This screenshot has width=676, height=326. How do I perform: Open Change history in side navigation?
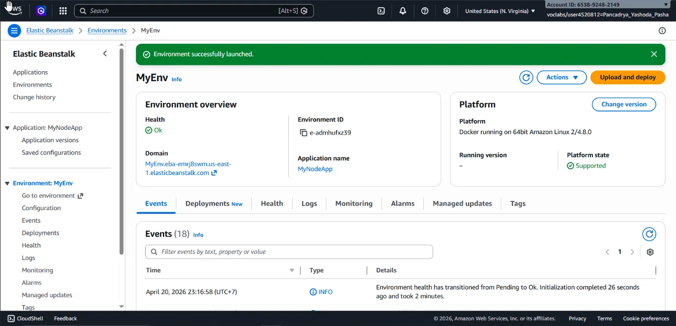coord(34,98)
